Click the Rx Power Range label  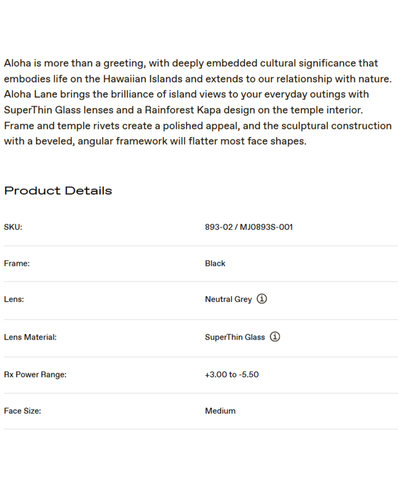[35, 375]
